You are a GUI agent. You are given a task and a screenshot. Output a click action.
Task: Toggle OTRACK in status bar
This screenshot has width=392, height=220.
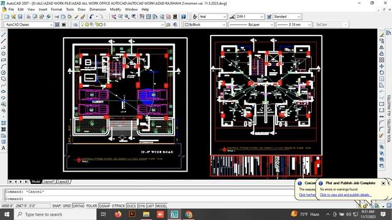pos(118,206)
